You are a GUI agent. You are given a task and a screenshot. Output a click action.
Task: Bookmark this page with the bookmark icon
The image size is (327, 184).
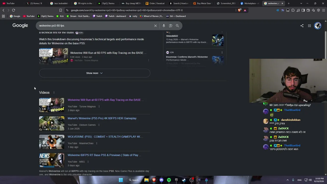(x=61, y=10)
